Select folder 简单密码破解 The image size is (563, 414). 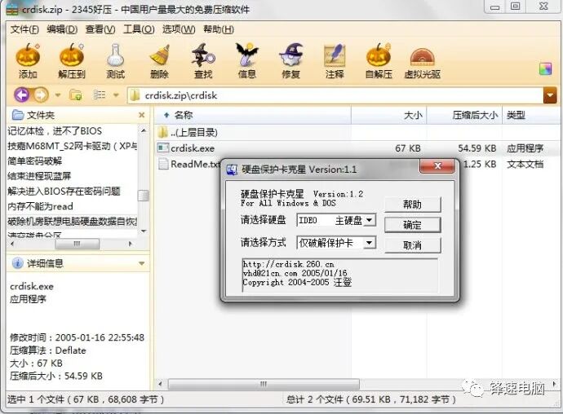click(35, 161)
